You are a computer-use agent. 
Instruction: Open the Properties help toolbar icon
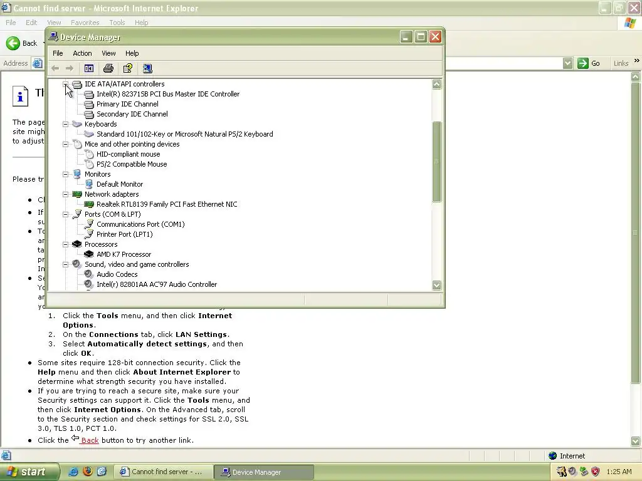[x=128, y=68]
